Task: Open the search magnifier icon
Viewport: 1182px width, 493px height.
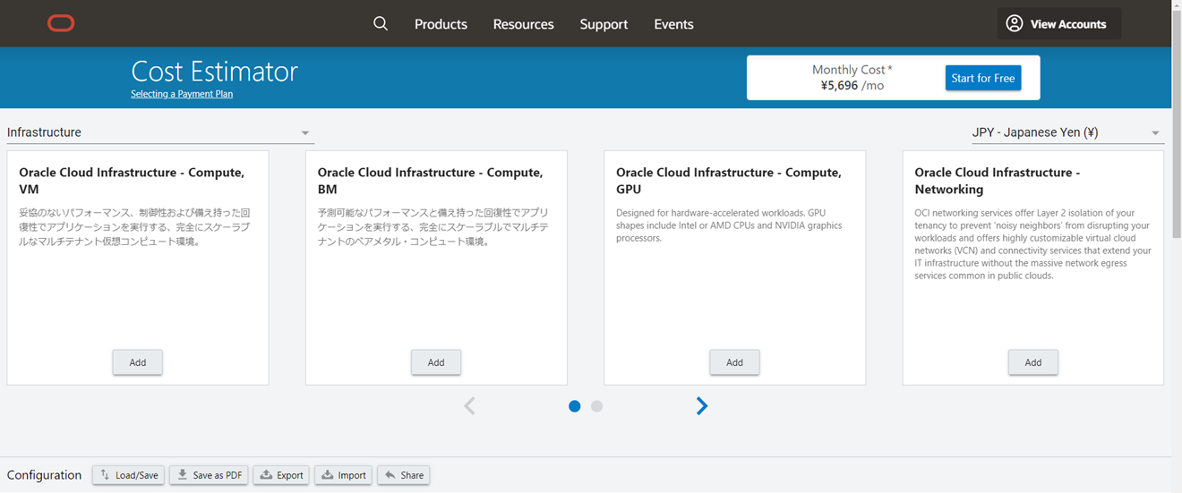Action: tap(381, 24)
